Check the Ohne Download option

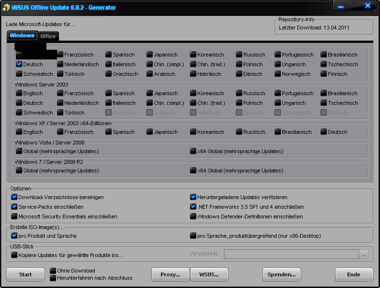[x=53, y=271]
